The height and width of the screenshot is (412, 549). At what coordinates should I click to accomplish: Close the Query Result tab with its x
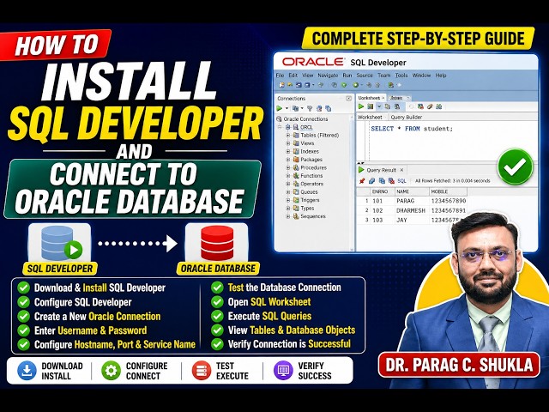(x=401, y=170)
